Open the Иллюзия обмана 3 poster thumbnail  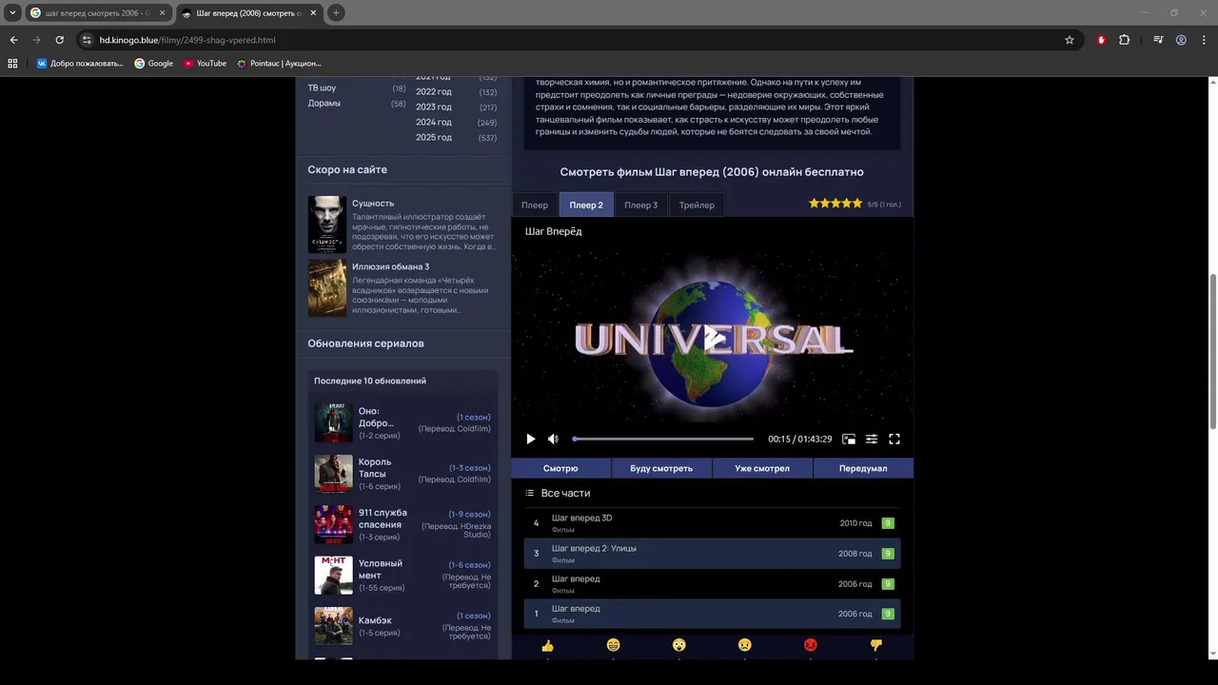pyautogui.click(x=327, y=287)
